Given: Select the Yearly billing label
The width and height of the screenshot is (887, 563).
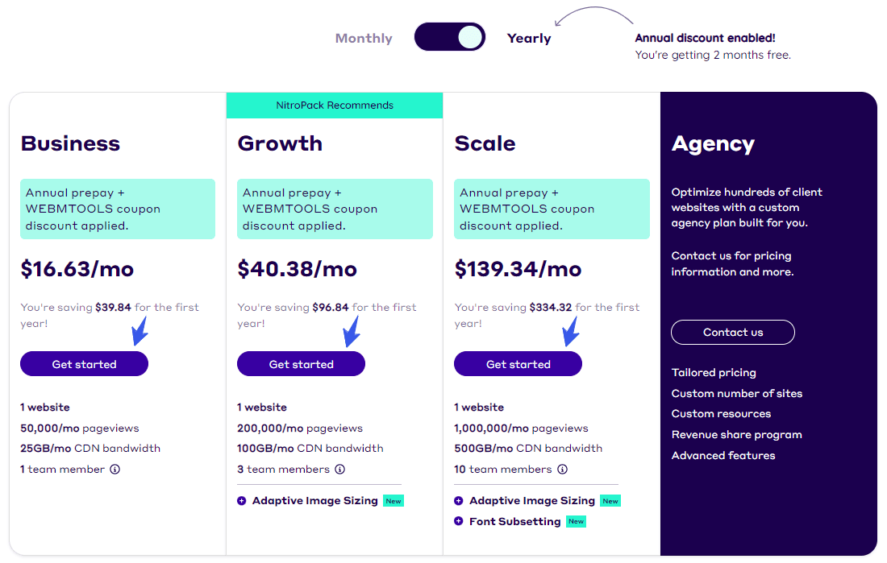Looking at the screenshot, I should pos(528,38).
